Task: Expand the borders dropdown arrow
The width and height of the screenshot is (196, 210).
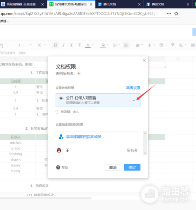Action: (x=119, y=45)
